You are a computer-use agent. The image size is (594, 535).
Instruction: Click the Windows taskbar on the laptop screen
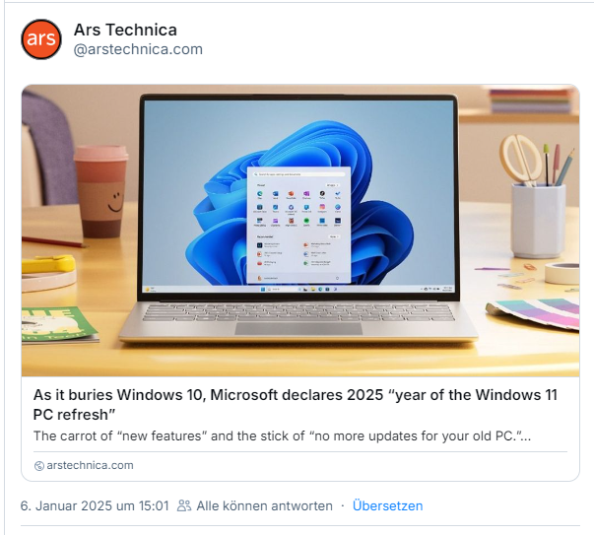click(x=298, y=289)
